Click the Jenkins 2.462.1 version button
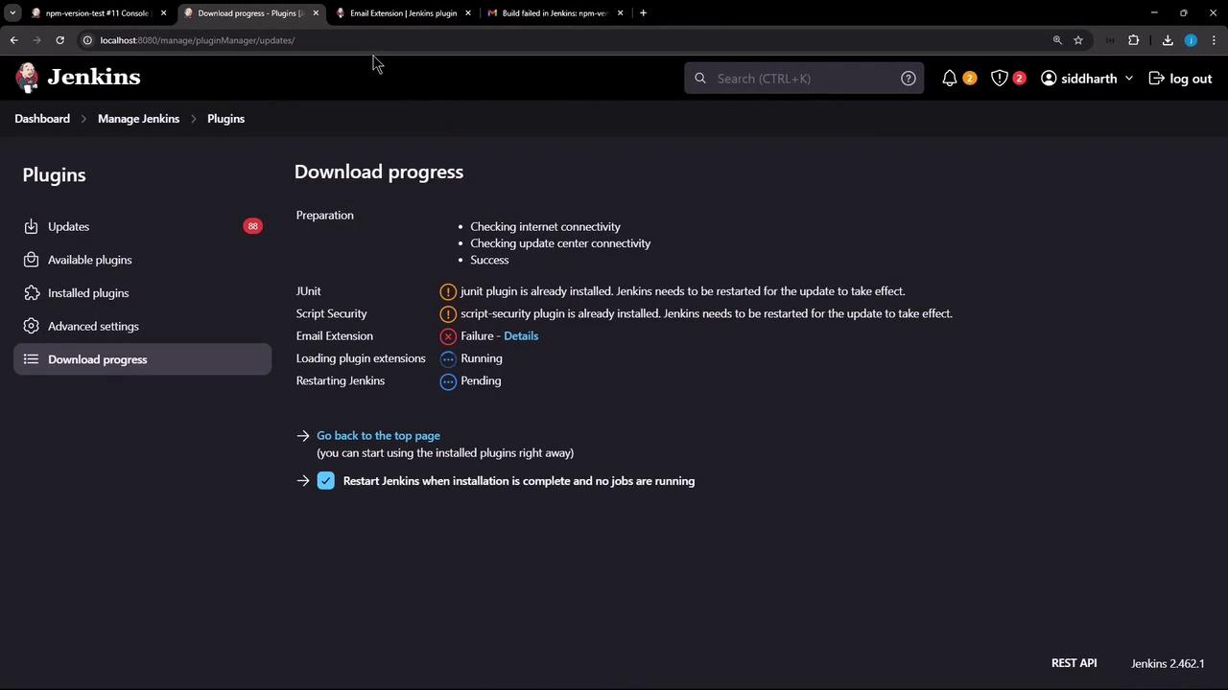 coord(1168,663)
